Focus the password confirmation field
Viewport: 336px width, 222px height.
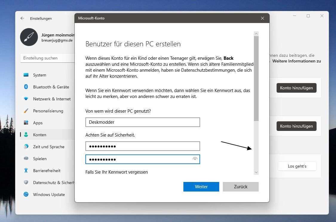(x=143, y=159)
